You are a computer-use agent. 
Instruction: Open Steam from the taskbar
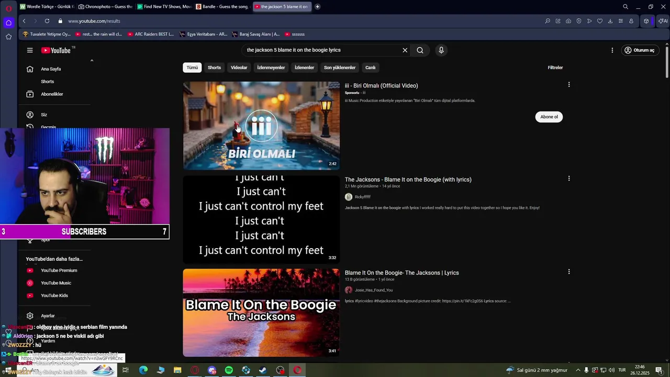[x=263, y=370]
